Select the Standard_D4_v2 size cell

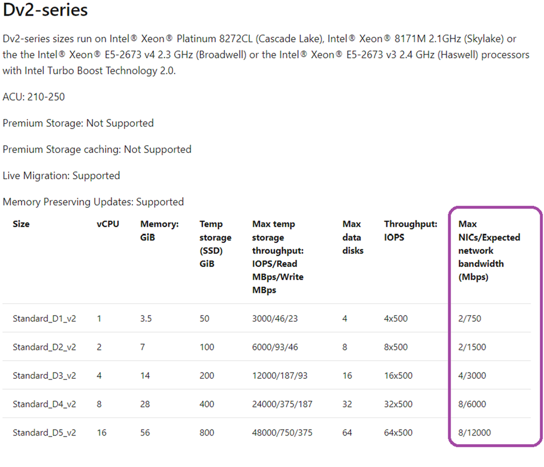pyautogui.click(x=44, y=404)
